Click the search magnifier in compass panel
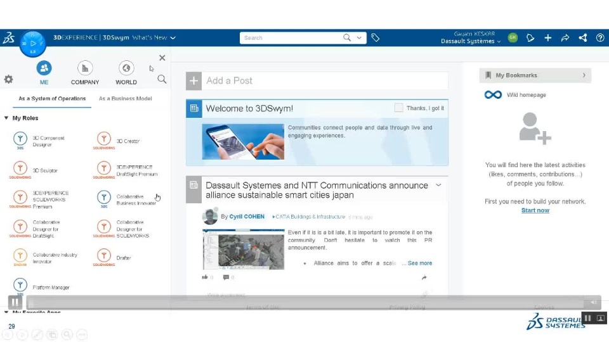This screenshot has height=342, width=609. pos(162,80)
